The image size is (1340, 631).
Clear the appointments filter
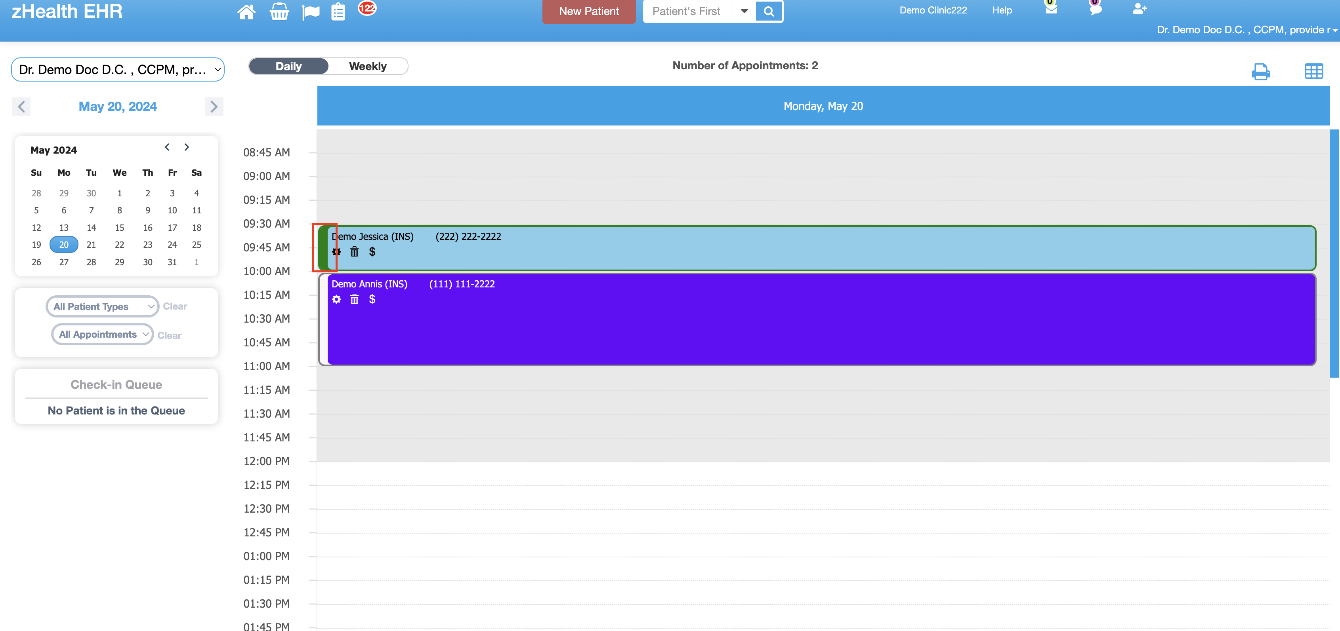tap(170, 336)
